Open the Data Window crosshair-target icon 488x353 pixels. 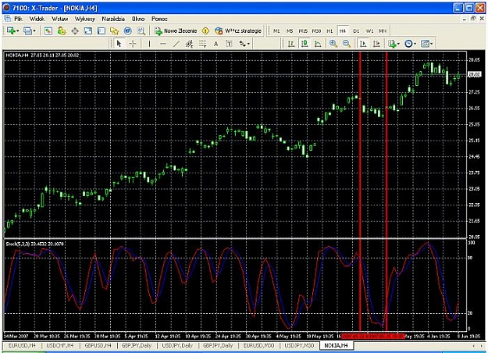[x=75, y=30]
